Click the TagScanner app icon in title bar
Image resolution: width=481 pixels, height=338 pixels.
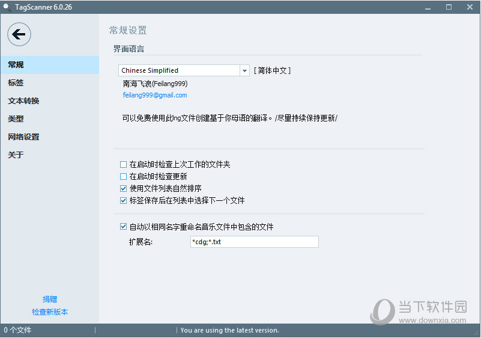point(7,7)
